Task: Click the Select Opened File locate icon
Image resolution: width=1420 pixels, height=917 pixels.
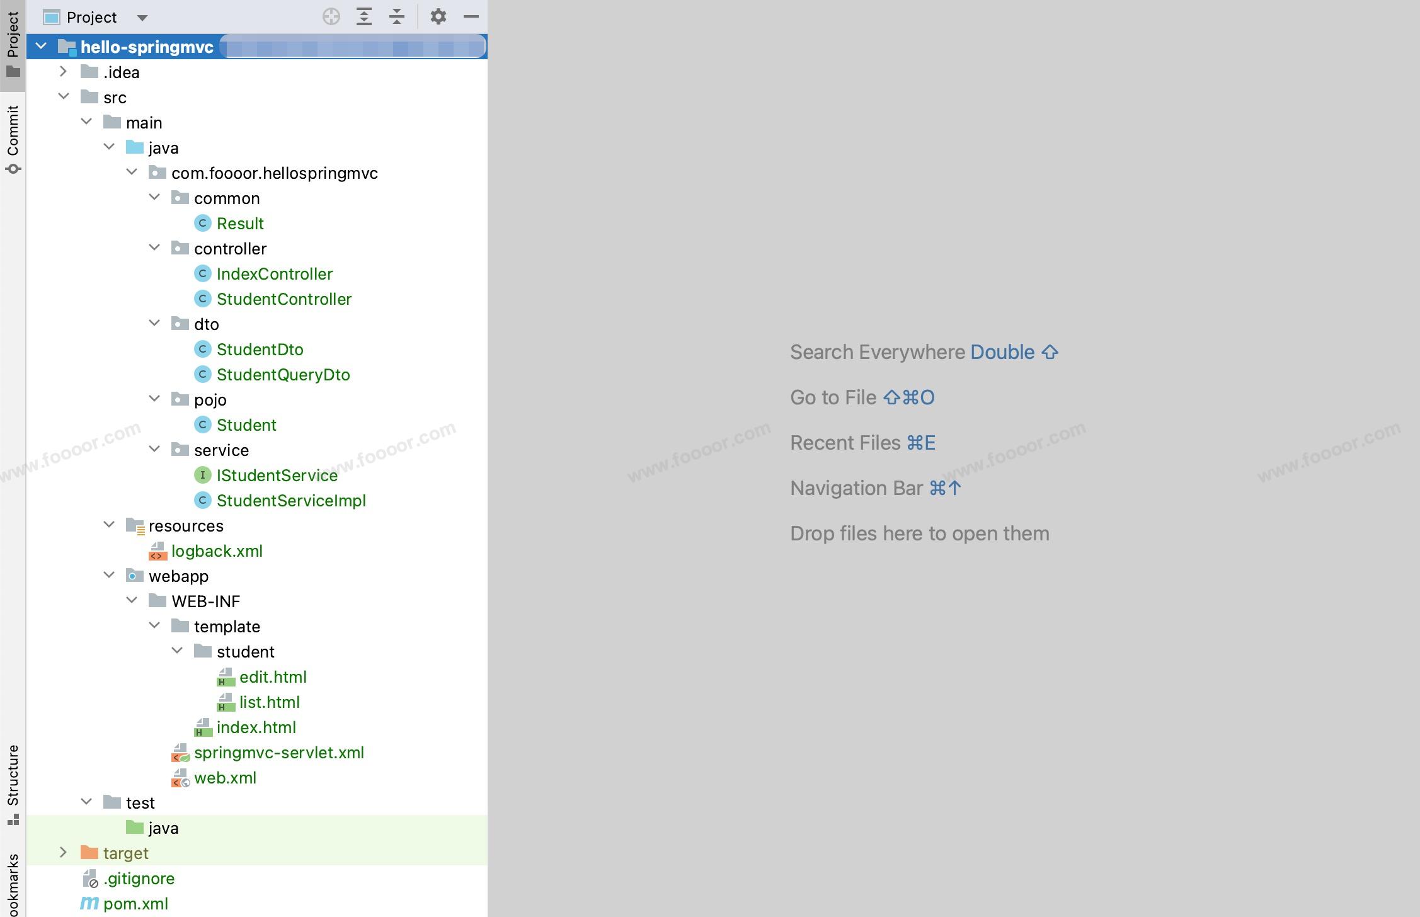Action: coord(331,17)
